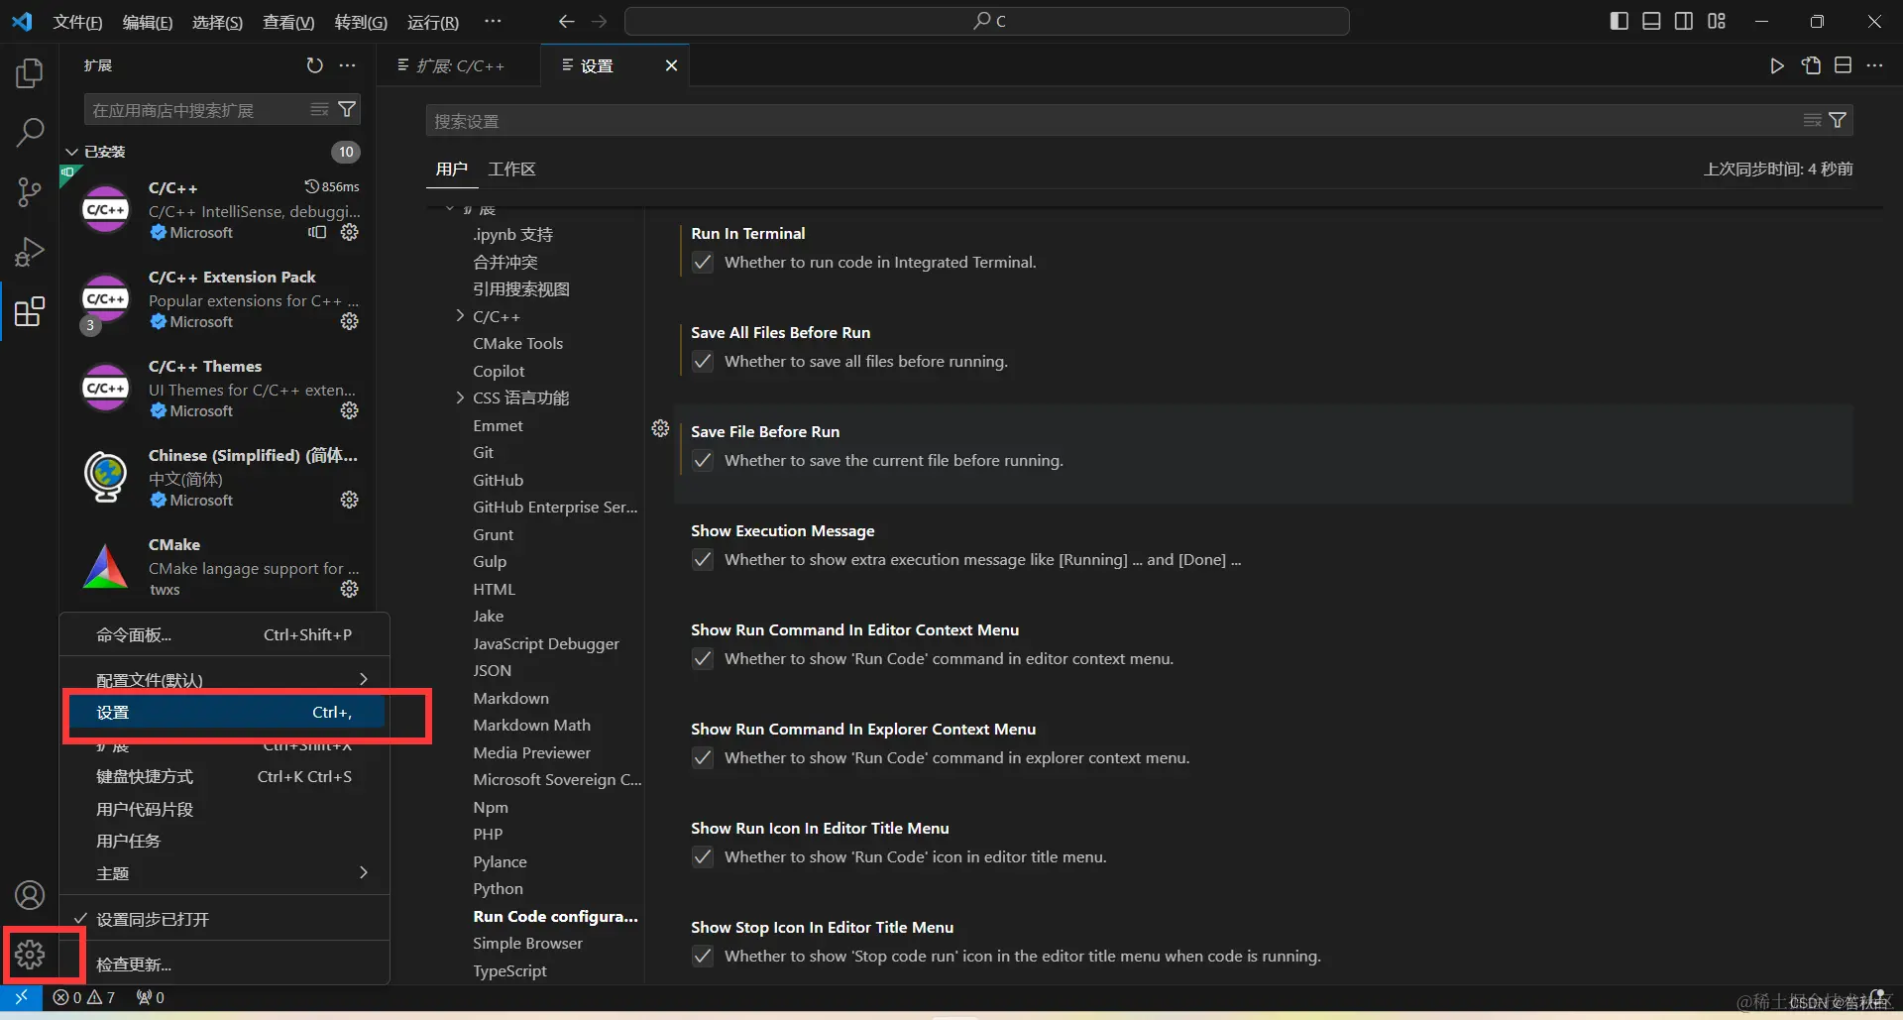Click the extension marketplace search box

click(x=196, y=109)
